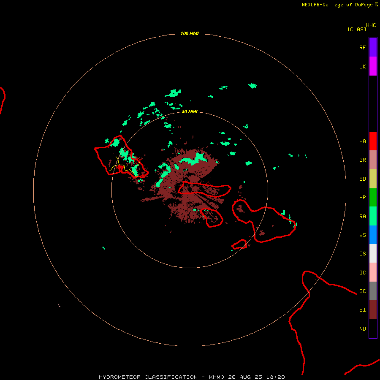Click the WS blue legend swatch

[373, 235]
